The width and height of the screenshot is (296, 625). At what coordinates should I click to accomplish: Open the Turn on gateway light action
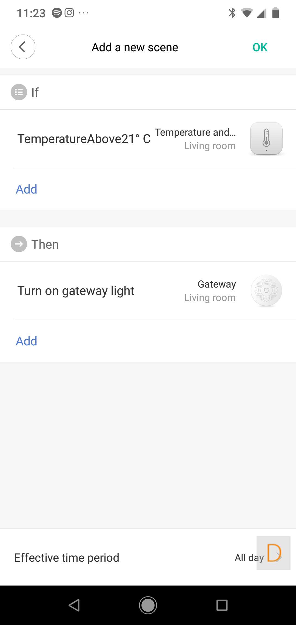(x=76, y=291)
